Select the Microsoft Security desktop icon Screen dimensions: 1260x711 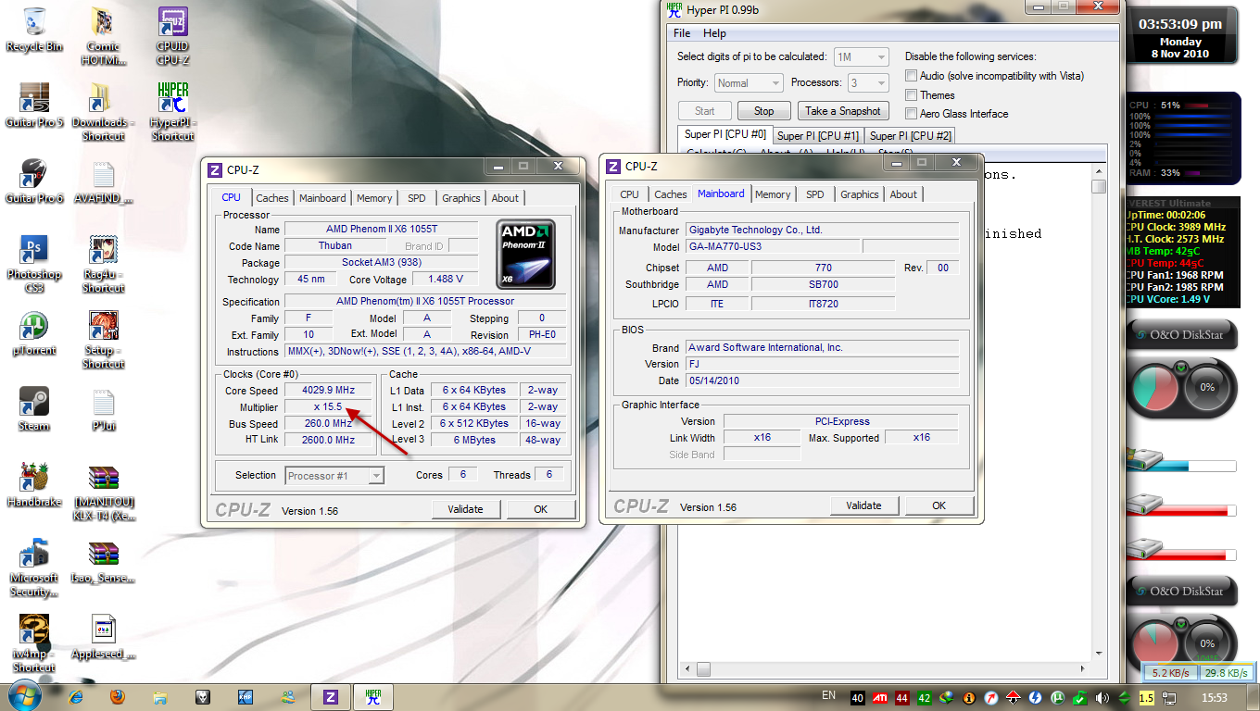34,567
